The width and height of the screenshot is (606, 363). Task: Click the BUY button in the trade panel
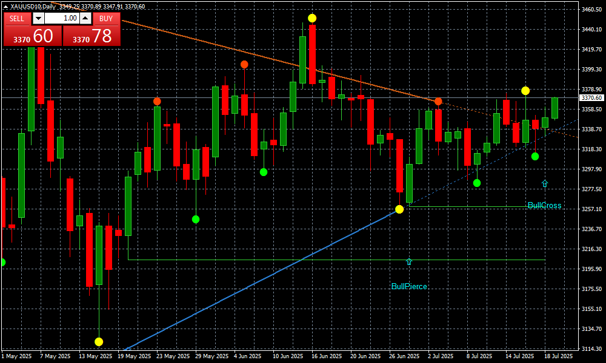[106, 18]
